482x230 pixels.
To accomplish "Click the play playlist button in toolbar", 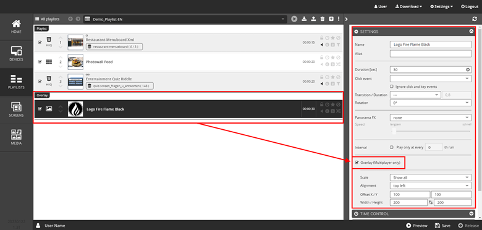I will pyautogui.click(x=294, y=19).
